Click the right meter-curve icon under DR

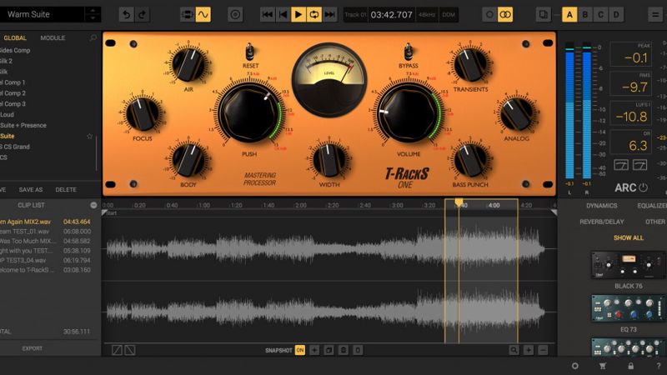[x=639, y=164]
